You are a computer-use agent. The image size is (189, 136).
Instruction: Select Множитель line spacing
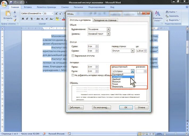pyautogui.click(x=123, y=86)
